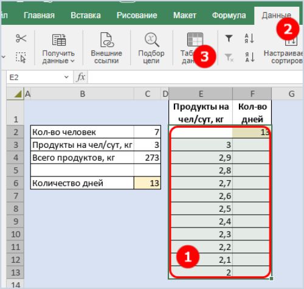Open the Макет tab
This screenshot has width=304, height=289.
tap(185, 15)
